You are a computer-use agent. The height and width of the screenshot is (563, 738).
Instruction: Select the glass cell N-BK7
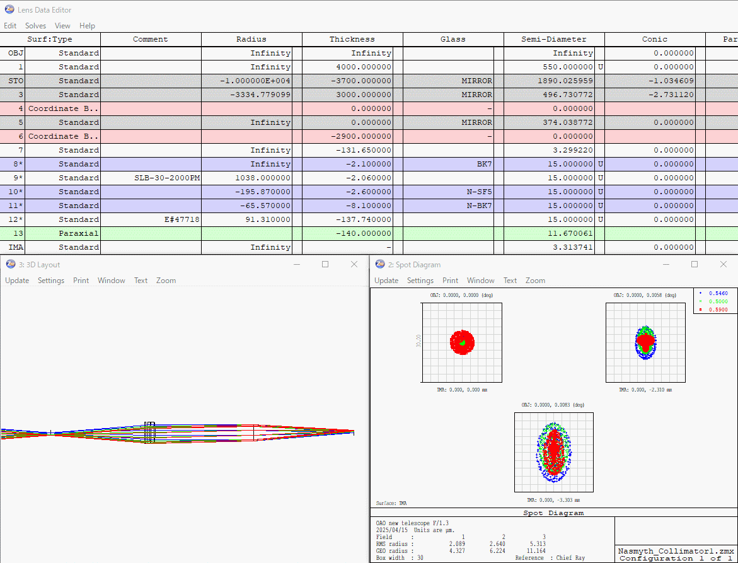[448, 206]
